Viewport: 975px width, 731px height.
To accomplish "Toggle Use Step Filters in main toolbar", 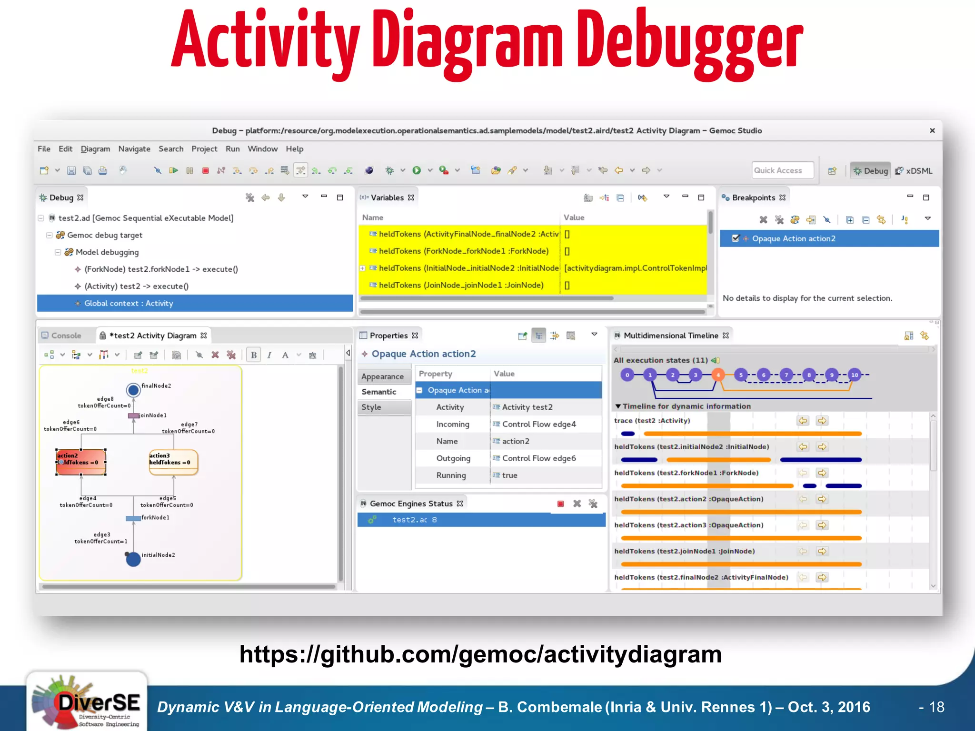I will [300, 170].
